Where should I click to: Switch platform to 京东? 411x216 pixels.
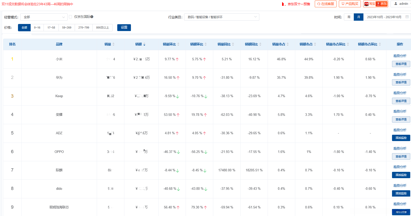(382, 4)
